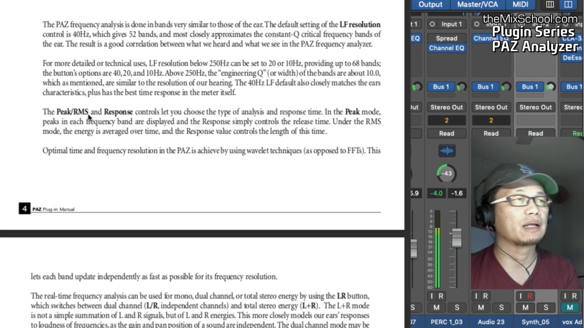Open Stereo Out menu on Audio 23
584x328 pixels.
(x=491, y=107)
